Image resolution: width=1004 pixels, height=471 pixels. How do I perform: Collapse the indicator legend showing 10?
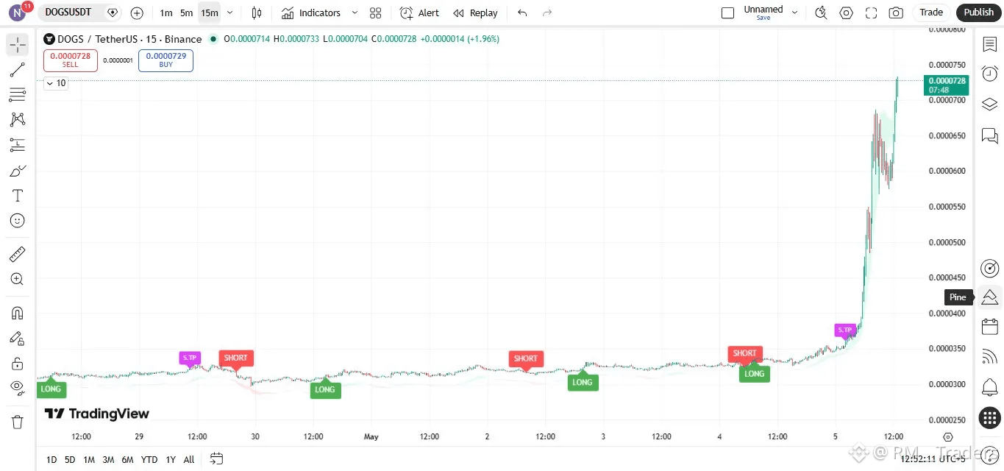[56, 83]
